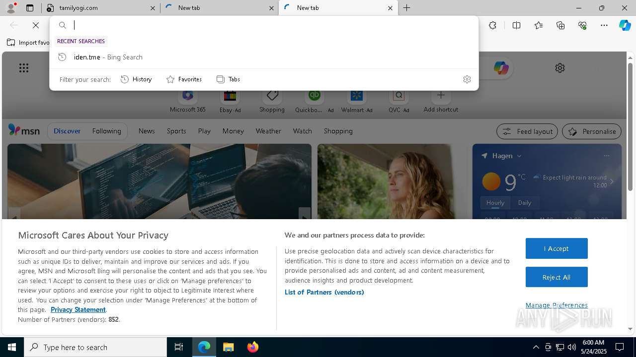The image size is (636, 357).
Task: Open Task View on the taskbar
Action: point(179,347)
